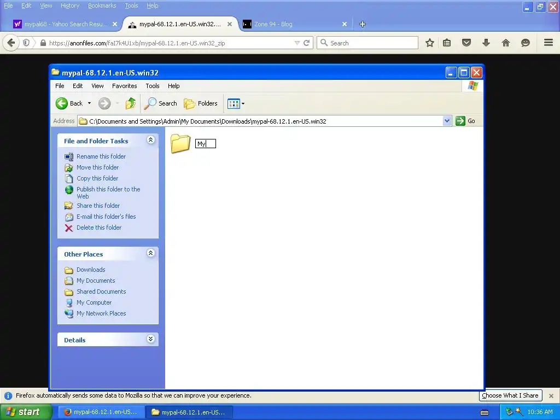Click the browser Search box
This screenshot has height=420, width=560.
[x=367, y=43]
